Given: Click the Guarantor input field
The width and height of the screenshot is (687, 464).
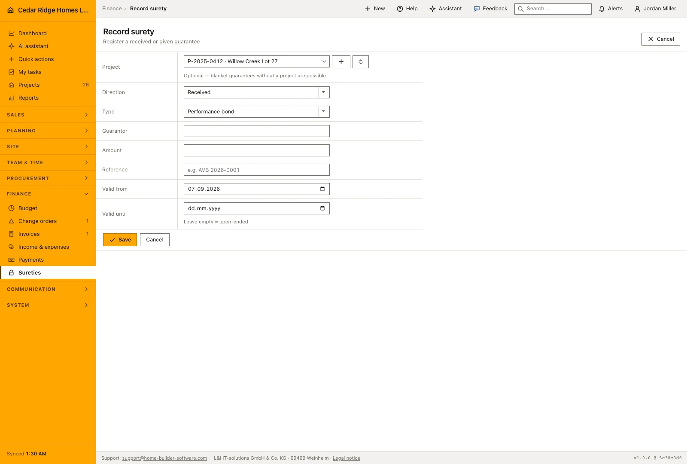Looking at the screenshot, I should point(257,131).
